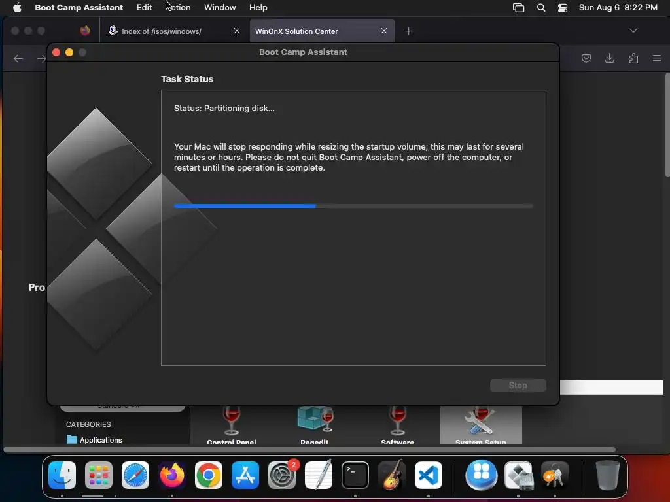Minimize the Boot Camp Assistant window
This screenshot has height=502, width=670.
click(69, 52)
